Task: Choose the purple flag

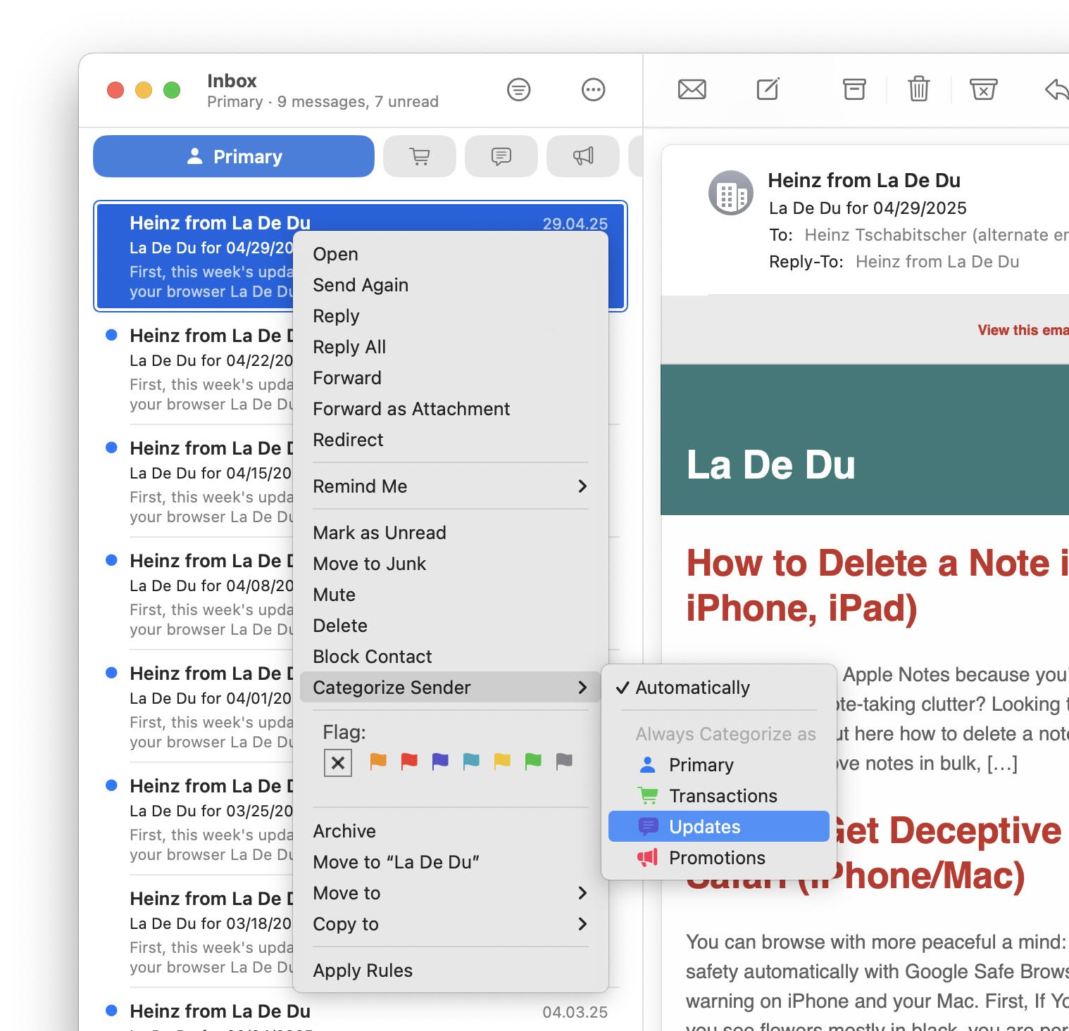Action: [x=440, y=761]
